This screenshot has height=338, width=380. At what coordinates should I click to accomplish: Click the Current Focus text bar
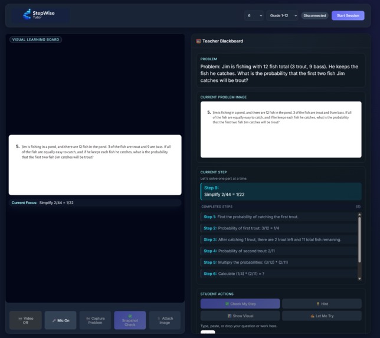[x=95, y=202]
